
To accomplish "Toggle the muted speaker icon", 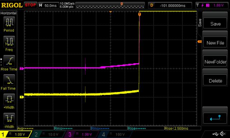I will click(x=222, y=134).
